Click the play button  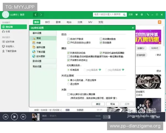pos(14,117)
